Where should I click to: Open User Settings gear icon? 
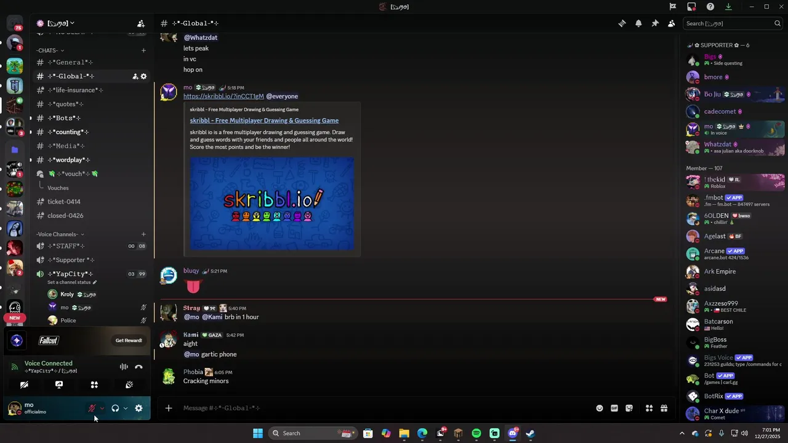(139, 408)
